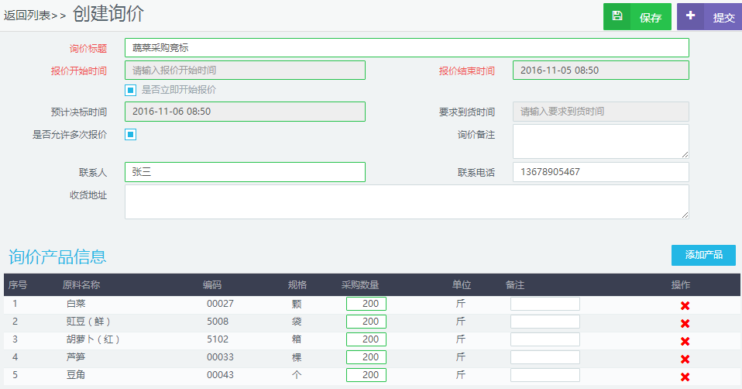The width and height of the screenshot is (742, 389).
Task: Click the floppy disk save icon
Action: 617,16
